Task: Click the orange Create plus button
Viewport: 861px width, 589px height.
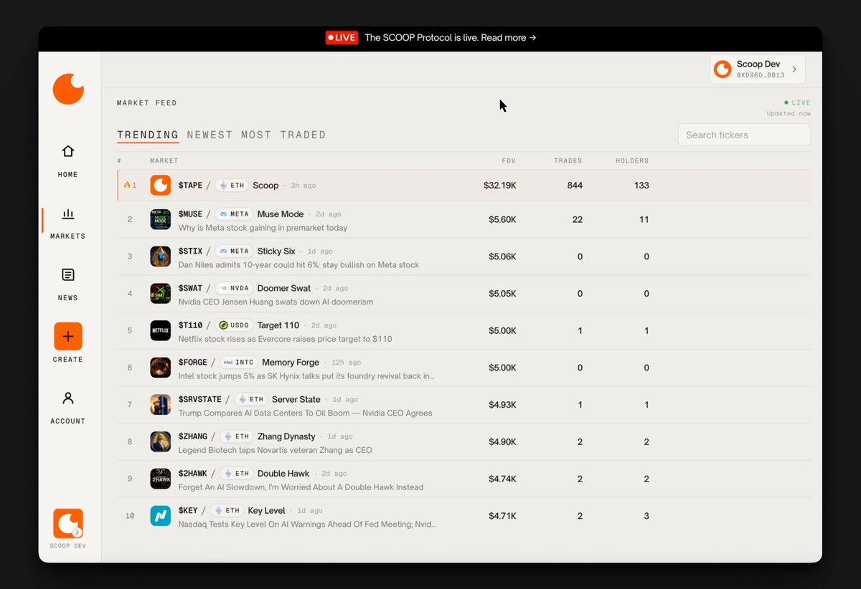Action: (68, 336)
